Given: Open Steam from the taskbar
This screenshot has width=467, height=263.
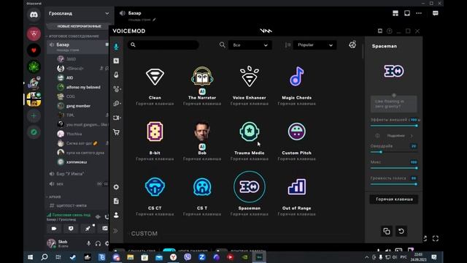Looking at the screenshot, I should click(73, 257).
